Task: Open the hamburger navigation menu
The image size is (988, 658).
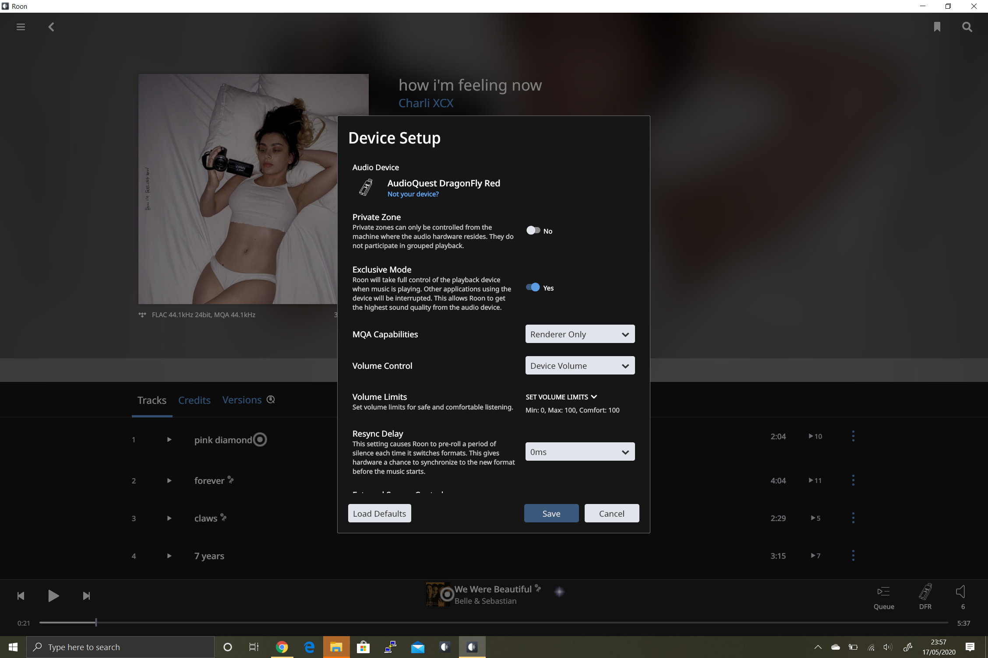Action: click(21, 27)
